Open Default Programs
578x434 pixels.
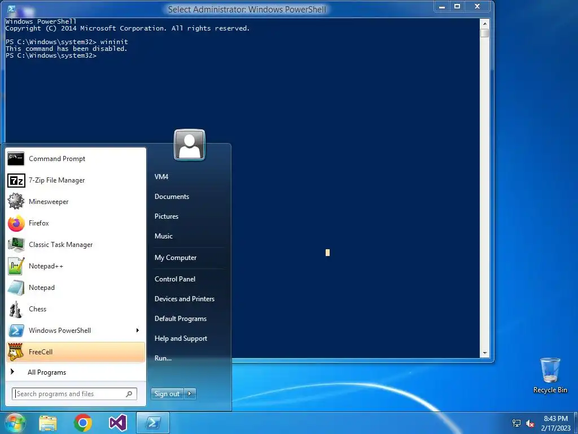click(181, 319)
